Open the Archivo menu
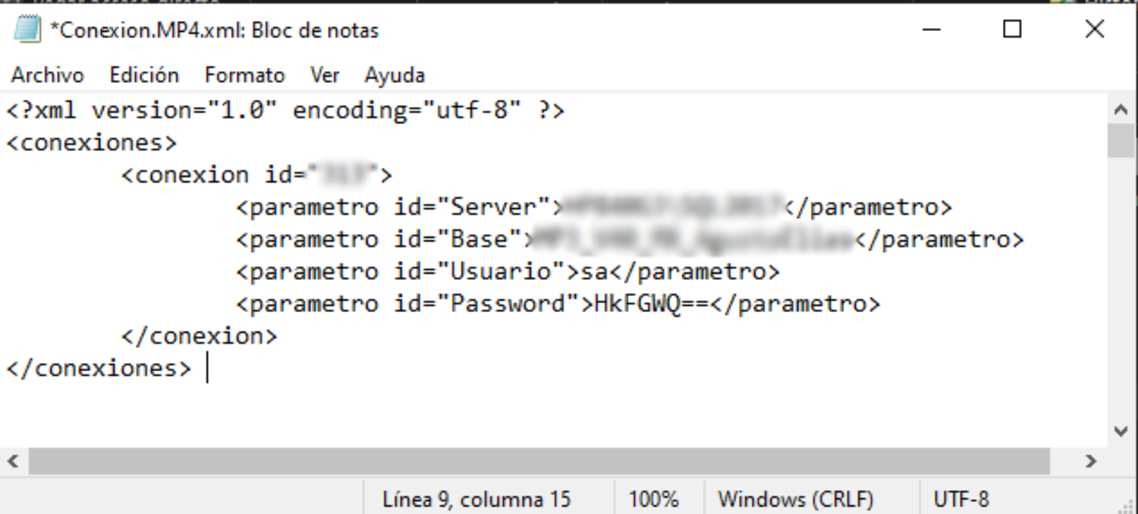 tap(47, 75)
